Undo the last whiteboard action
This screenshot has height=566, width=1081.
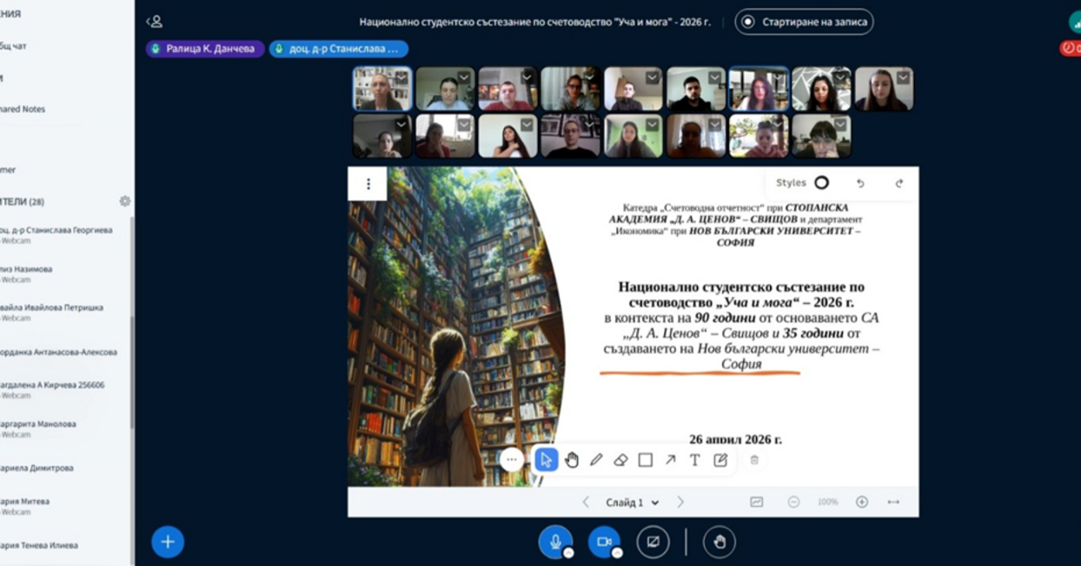pyautogui.click(x=860, y=183)
